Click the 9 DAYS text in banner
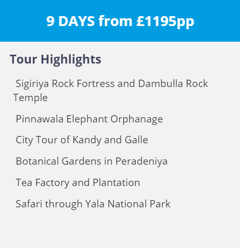 point(70,21)
